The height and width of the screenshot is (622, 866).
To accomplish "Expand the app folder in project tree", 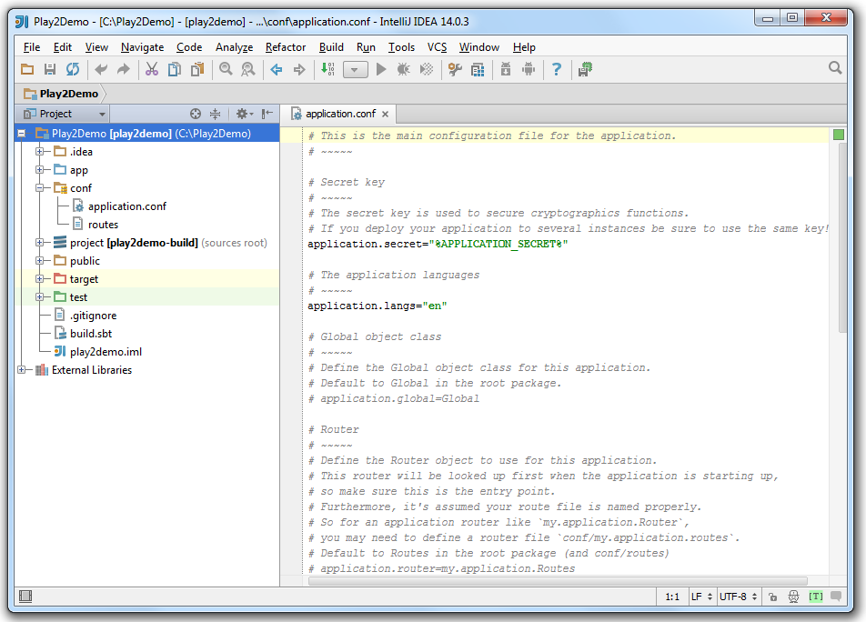I will pyautogui.click(x=40, y=170).
